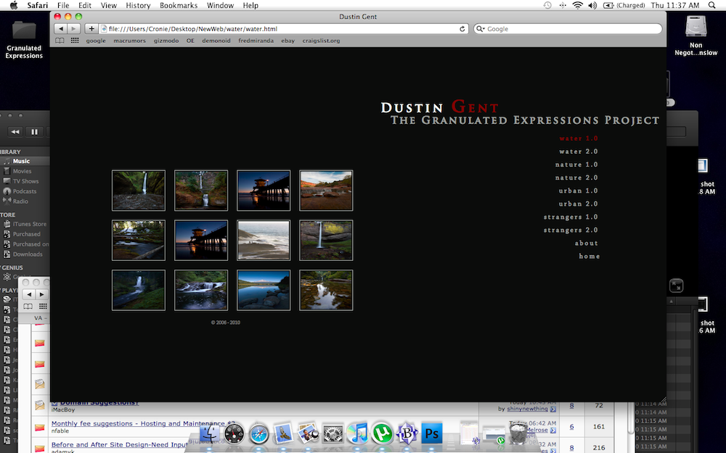Open uTorrent green icon in the Dock

(x=382, y=433)
